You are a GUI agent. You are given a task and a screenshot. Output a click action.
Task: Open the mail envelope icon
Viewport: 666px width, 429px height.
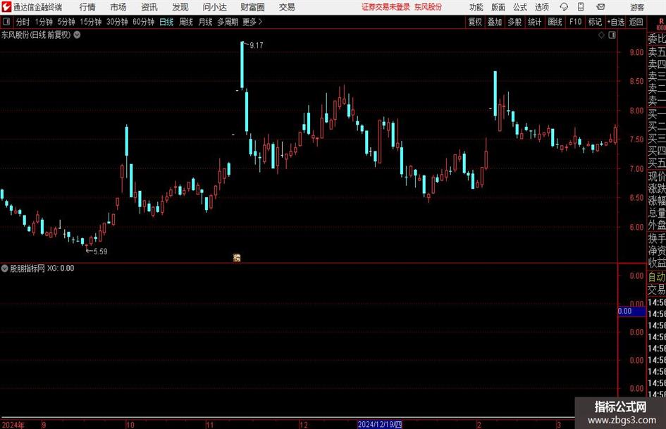click(600, 7)
